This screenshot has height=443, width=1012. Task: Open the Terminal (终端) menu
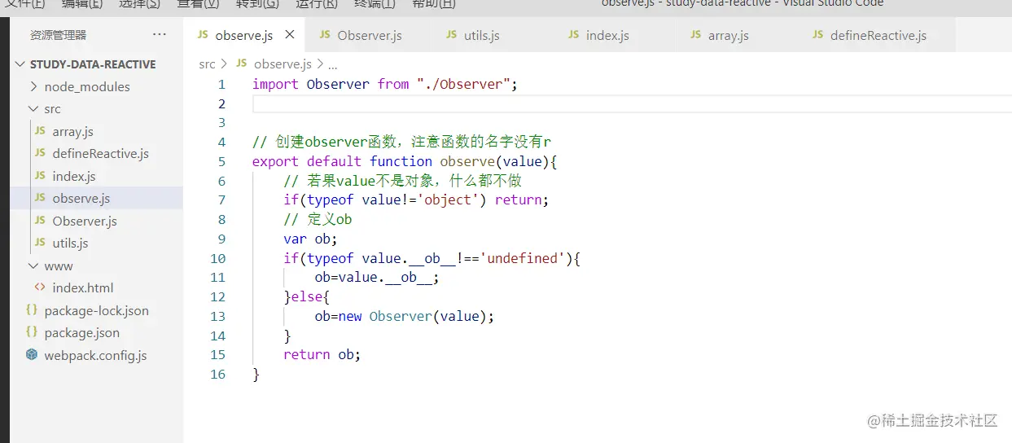coord(375,4)
